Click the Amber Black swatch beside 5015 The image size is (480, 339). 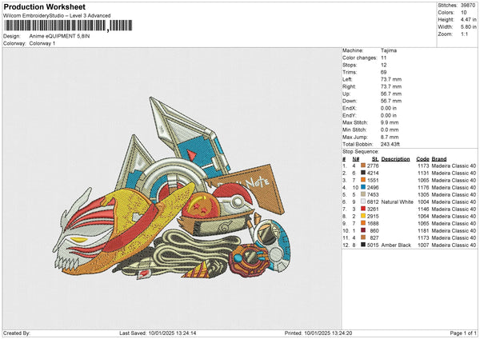click(x=363, y=245)
